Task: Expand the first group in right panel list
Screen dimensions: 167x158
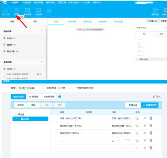Action: tap(138, 39)
